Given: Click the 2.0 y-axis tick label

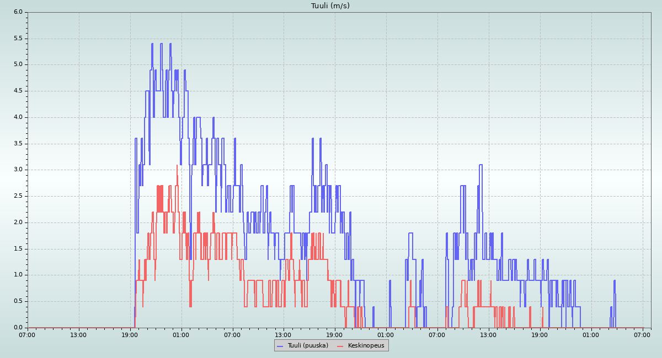Looking at the screenshot, I should point(18,223).
